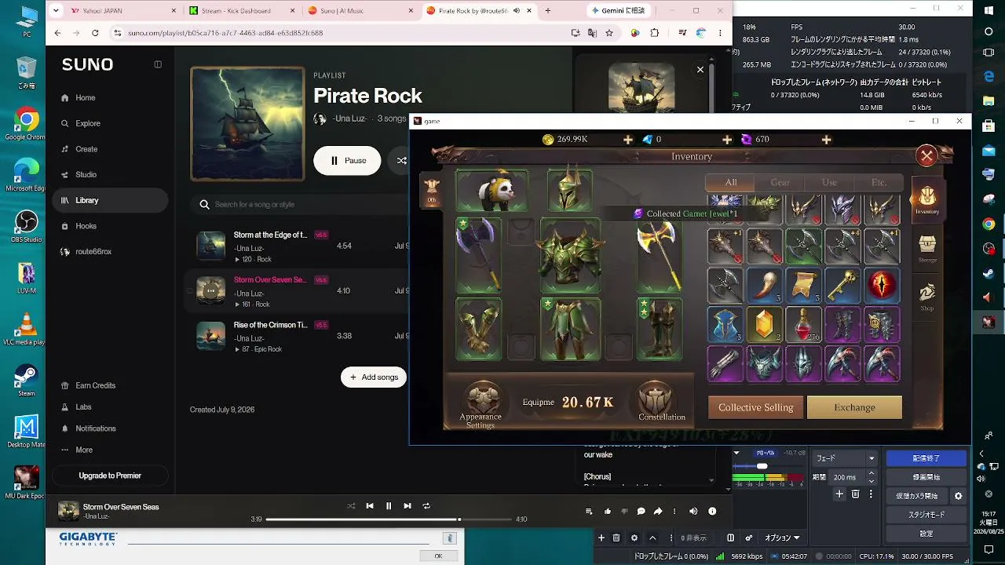This screenshot has height=565, width=1005.
Task: Select the golden scroll item
Action: [x=804, y=285]
